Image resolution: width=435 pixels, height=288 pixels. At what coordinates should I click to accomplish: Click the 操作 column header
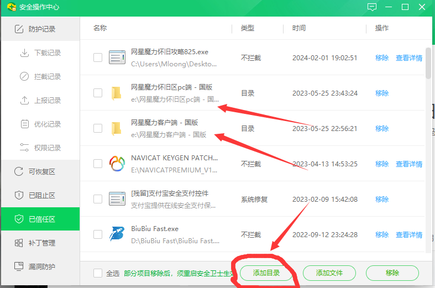pyautogui.click(x=382, y=28)
